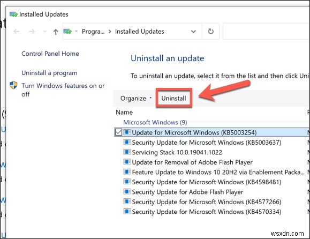Image resolution: width=310 pixels, height=239 pixels.
Task: Select Security Update (KB4577266) row
Action: tap(207, 202)
